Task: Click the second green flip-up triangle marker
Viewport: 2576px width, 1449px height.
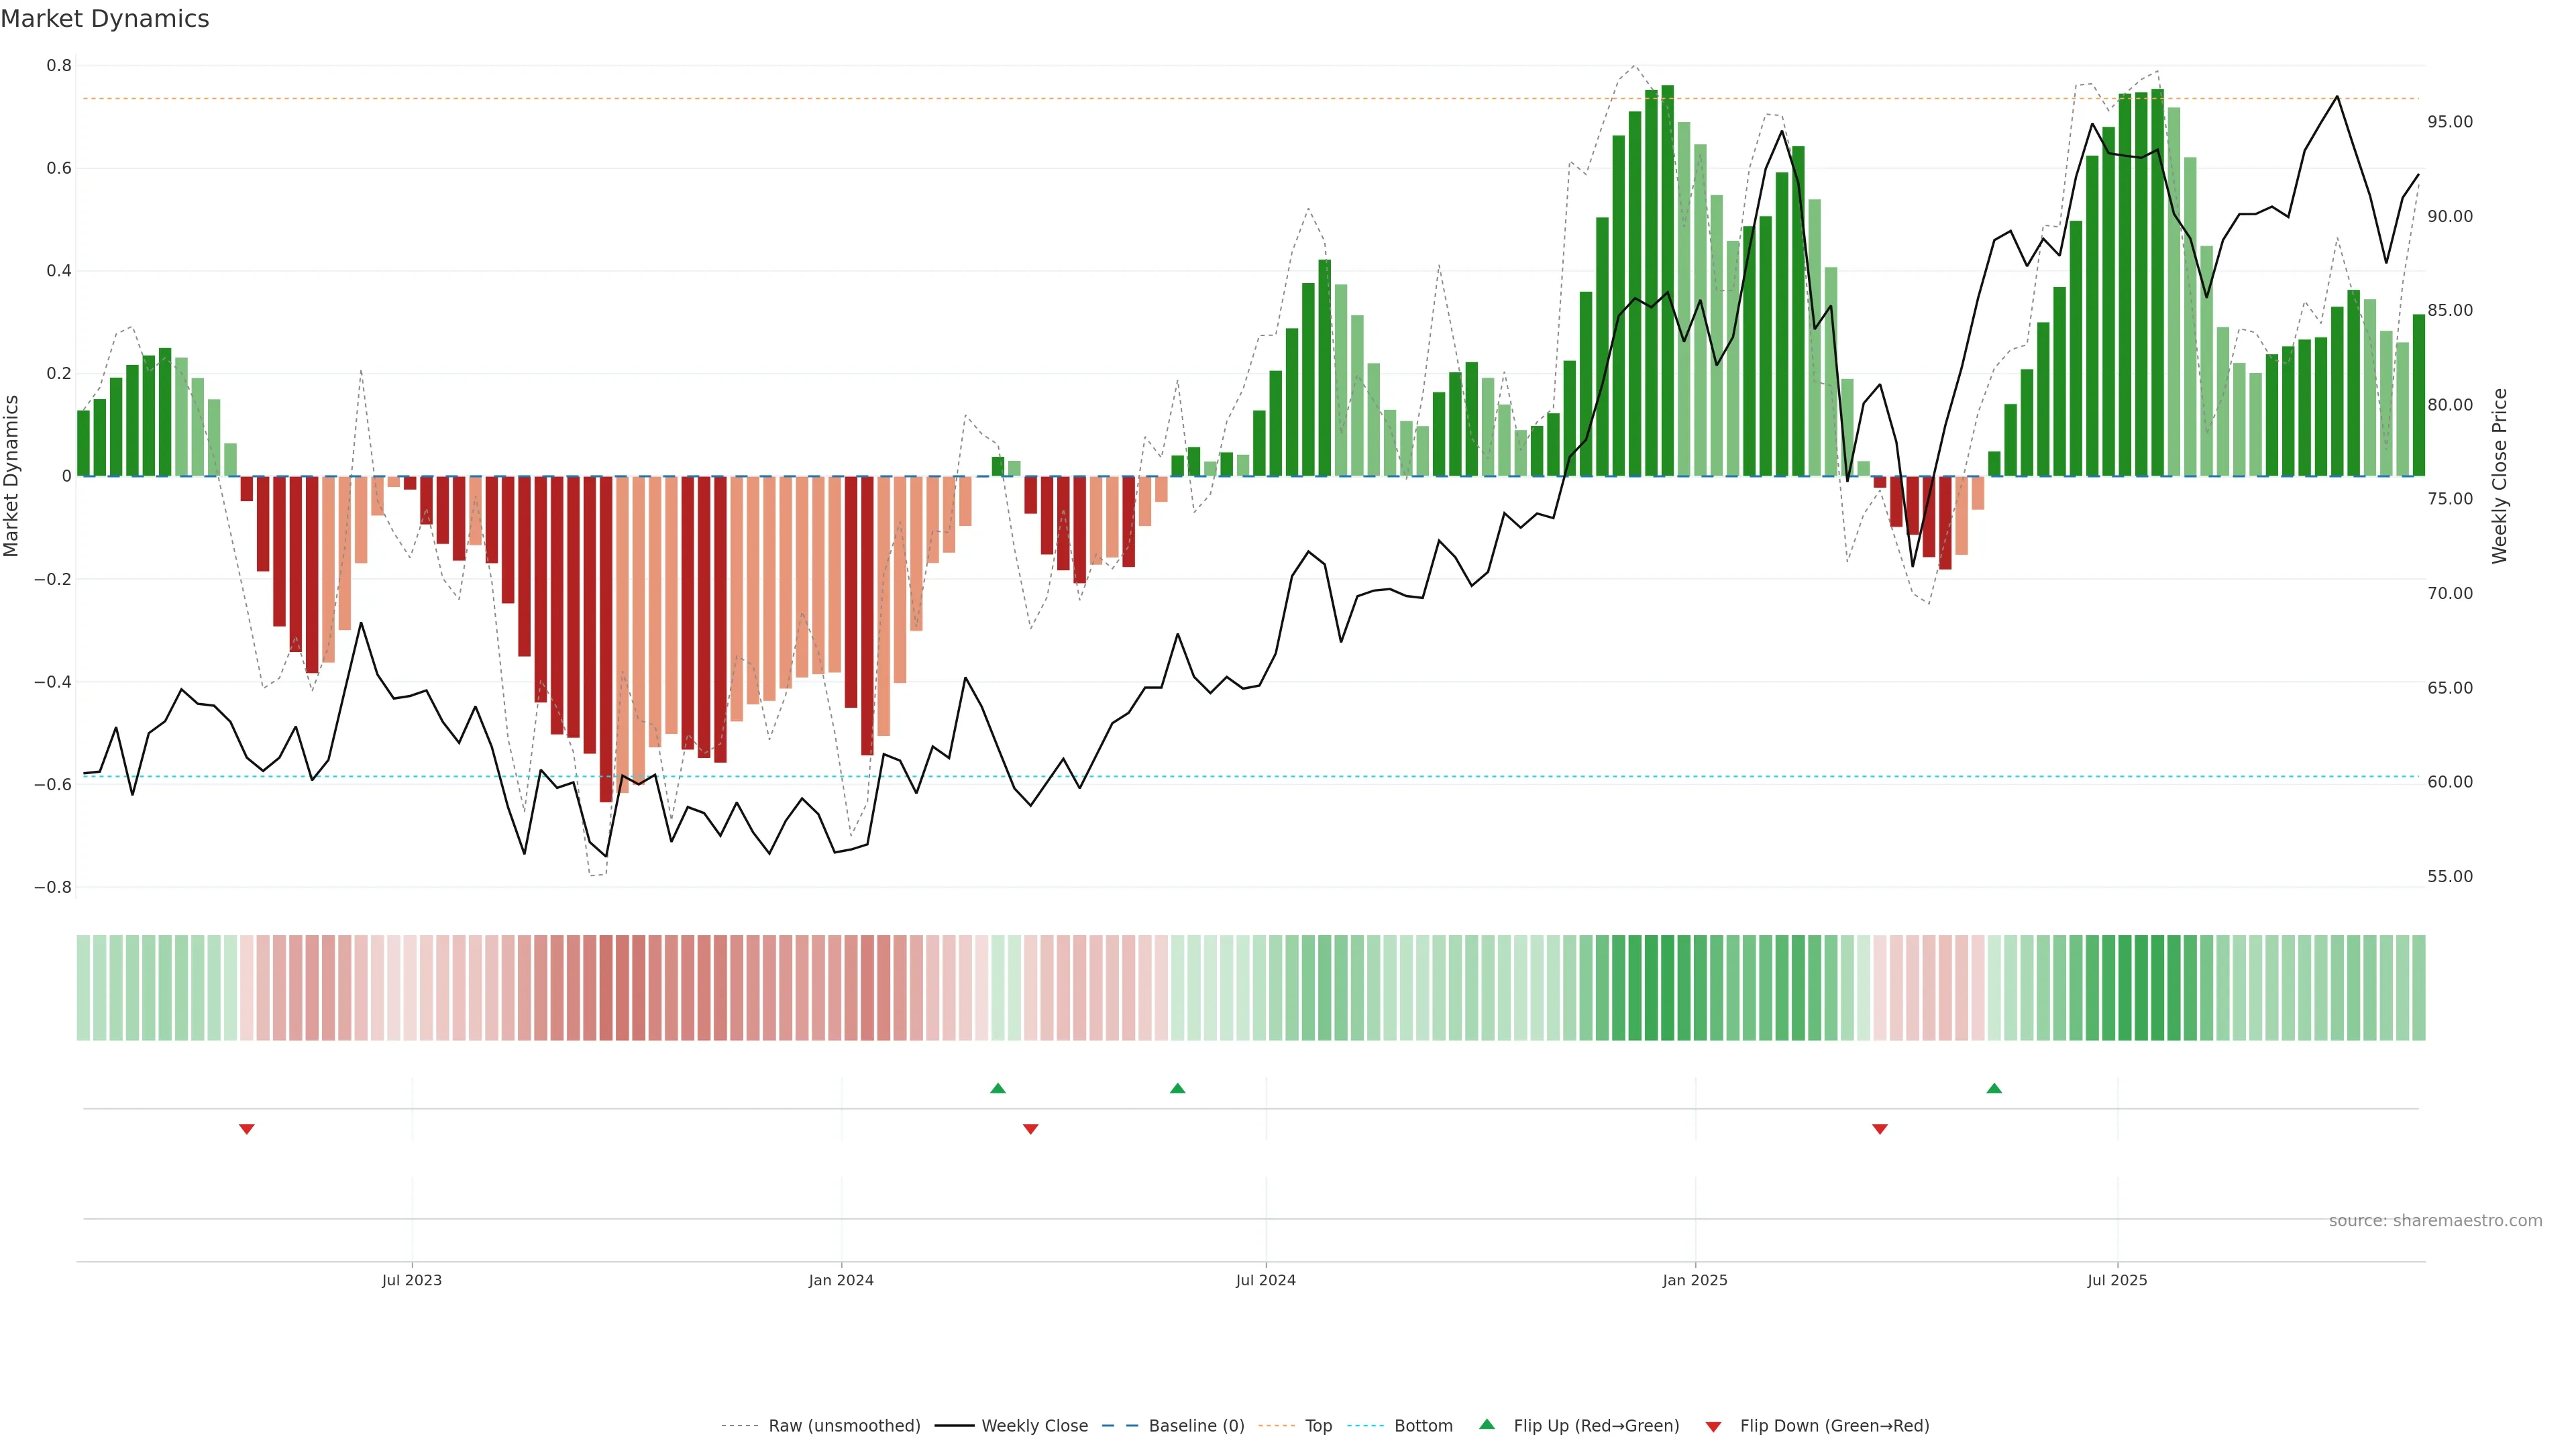Action: [1177, 1088]
